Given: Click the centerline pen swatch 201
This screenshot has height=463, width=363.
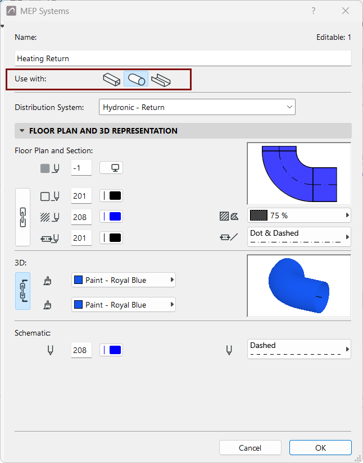Looking at the screenshot, I should click(111, 238).
